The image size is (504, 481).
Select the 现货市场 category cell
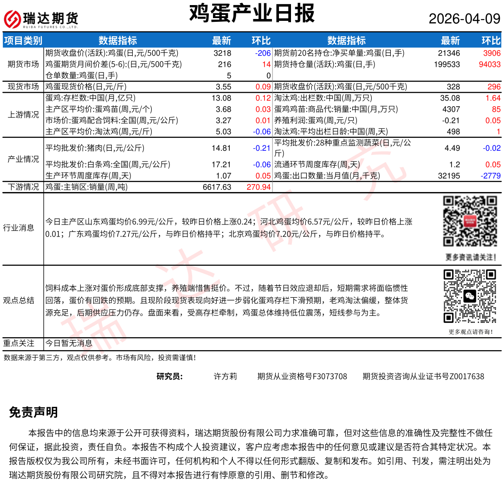[x=23, y=87]
